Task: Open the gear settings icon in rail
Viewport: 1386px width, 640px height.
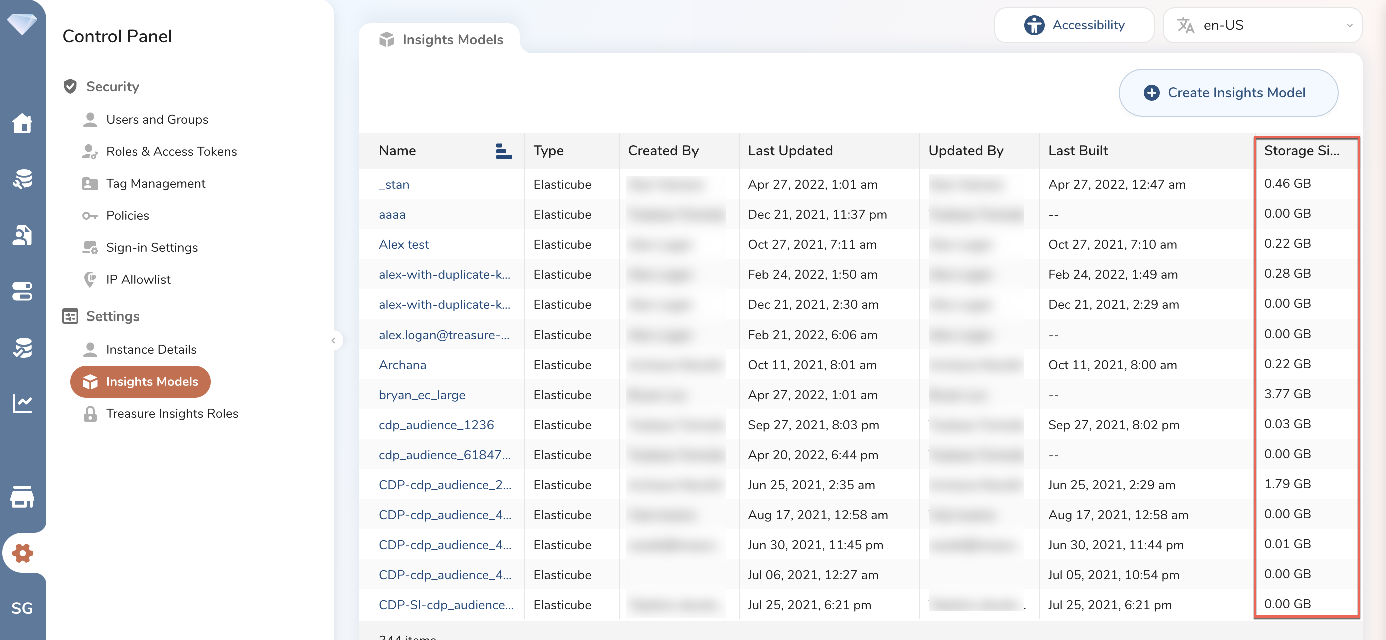Action: pyautogui.click(x=22, y=553)
